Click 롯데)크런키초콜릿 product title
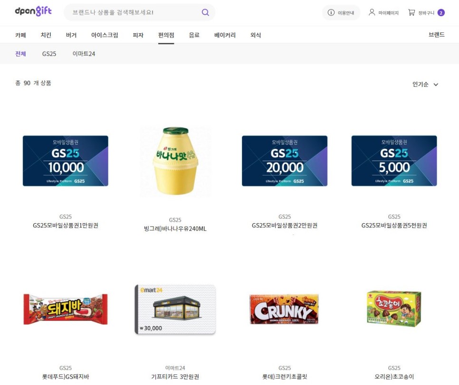Image resolution: width=459 pixels, height=385 pixels. 285,376
